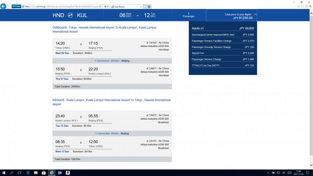
Task: Collapse the total price breakdown chevron
Action: [x=256, y=15]
